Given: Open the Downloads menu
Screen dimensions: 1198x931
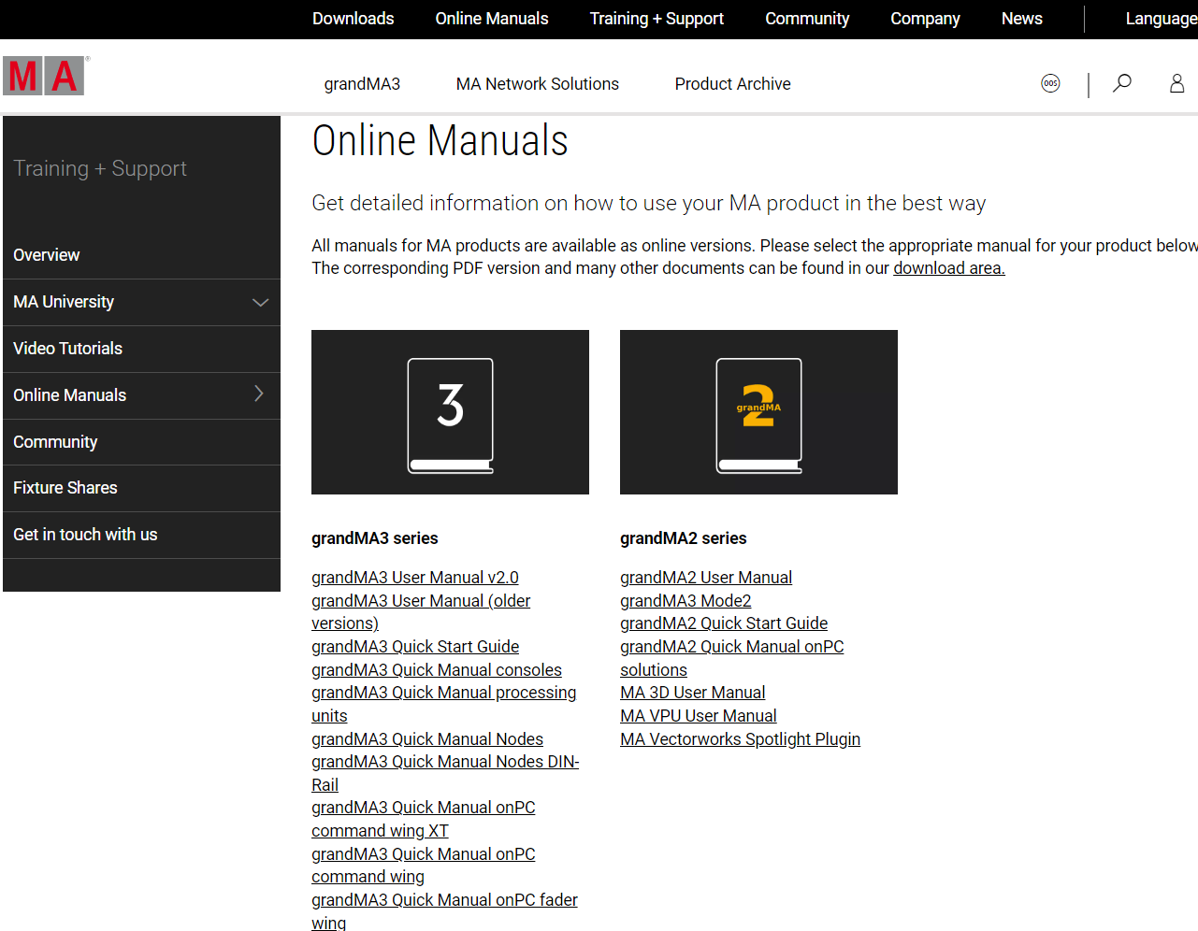Looking at the screenshot, I should (353, 19).
